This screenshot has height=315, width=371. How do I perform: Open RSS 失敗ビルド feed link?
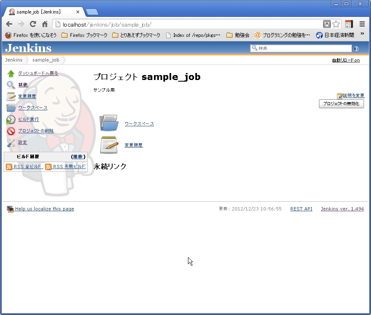coord(69,167)
